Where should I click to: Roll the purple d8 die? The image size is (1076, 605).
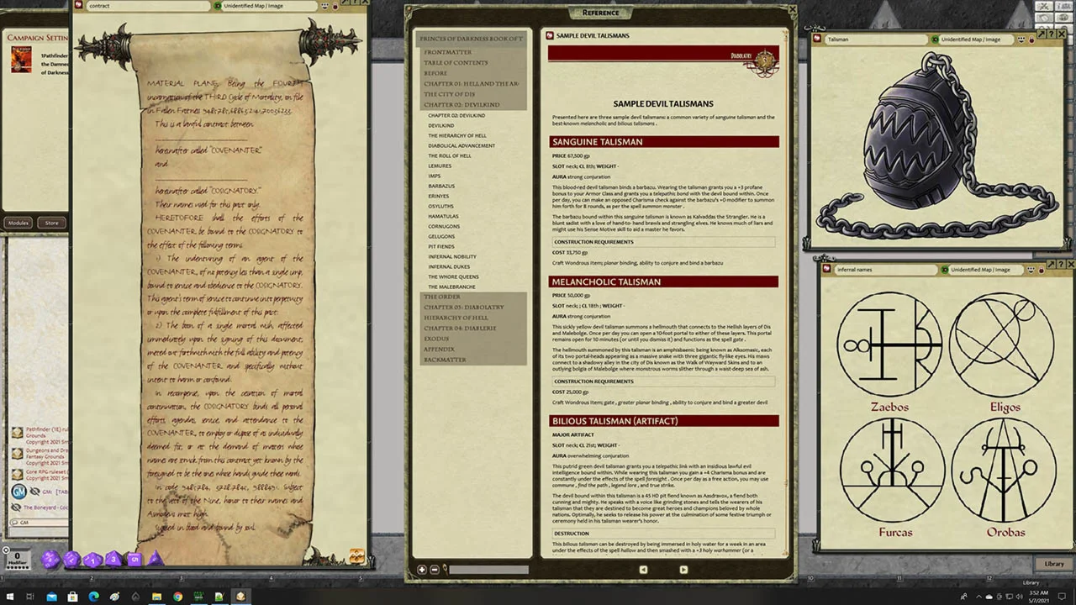[113, 559]
